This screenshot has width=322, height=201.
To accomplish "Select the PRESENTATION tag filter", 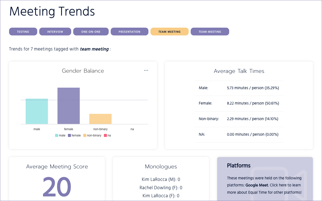I will (x=130, y=32).
